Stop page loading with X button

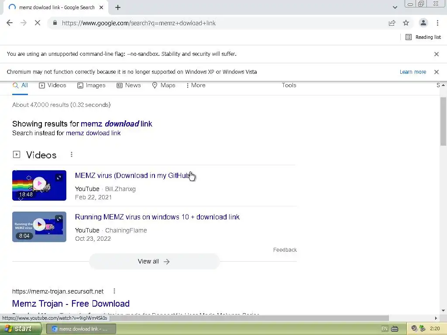point(38,23)
